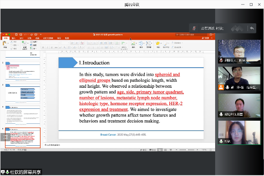Switch to Slide Sorter grid view
The image size is (264, 176).
pyautogui.click(x=165, y=149)
